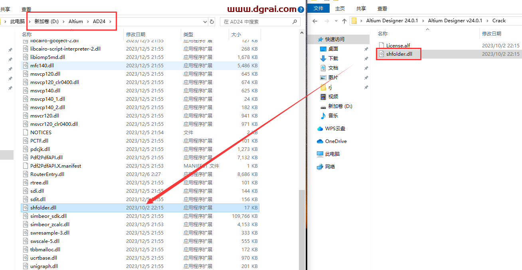Refresh the AD24 folder view
This screenshot has width=522, height=270.
pyautogui.click(x=212, y=22)
